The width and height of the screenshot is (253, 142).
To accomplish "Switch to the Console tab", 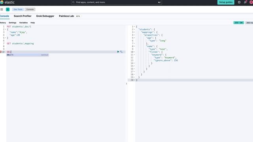I will click(x=4, y=16).
